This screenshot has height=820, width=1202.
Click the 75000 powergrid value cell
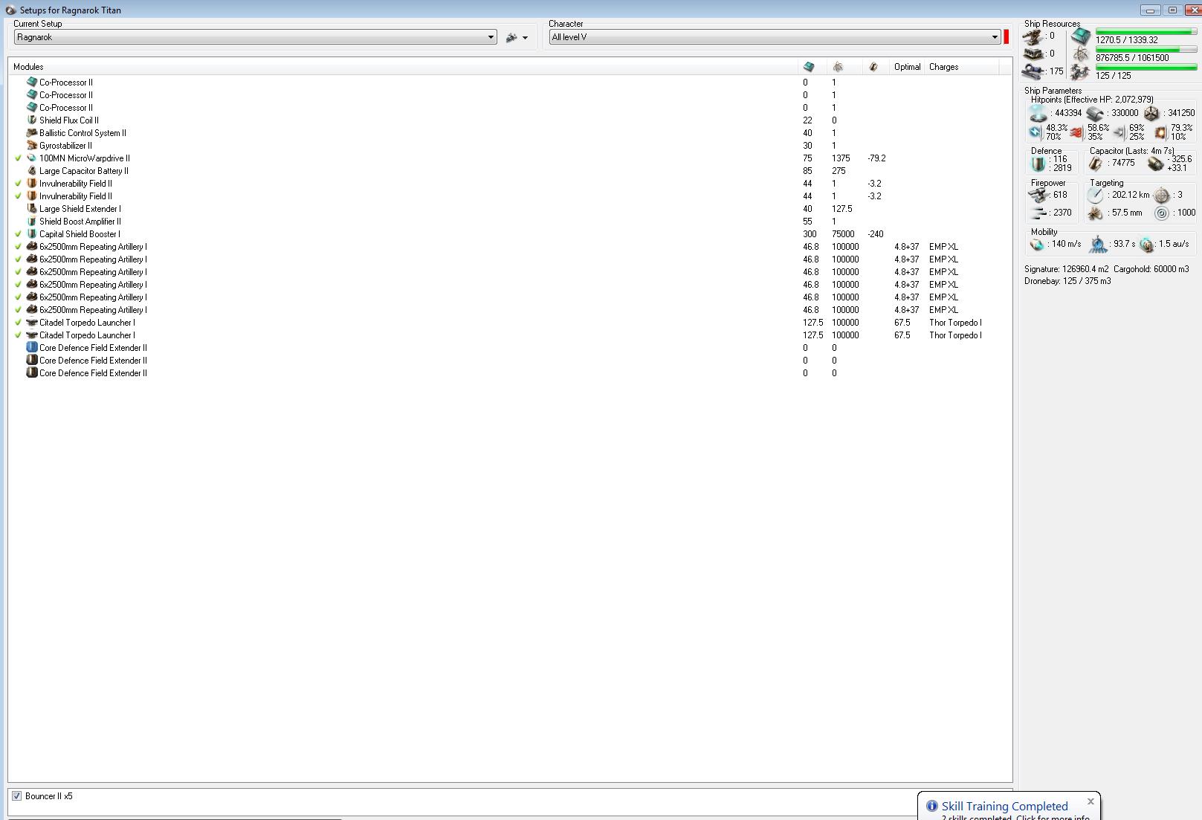(x=843, y=234)
